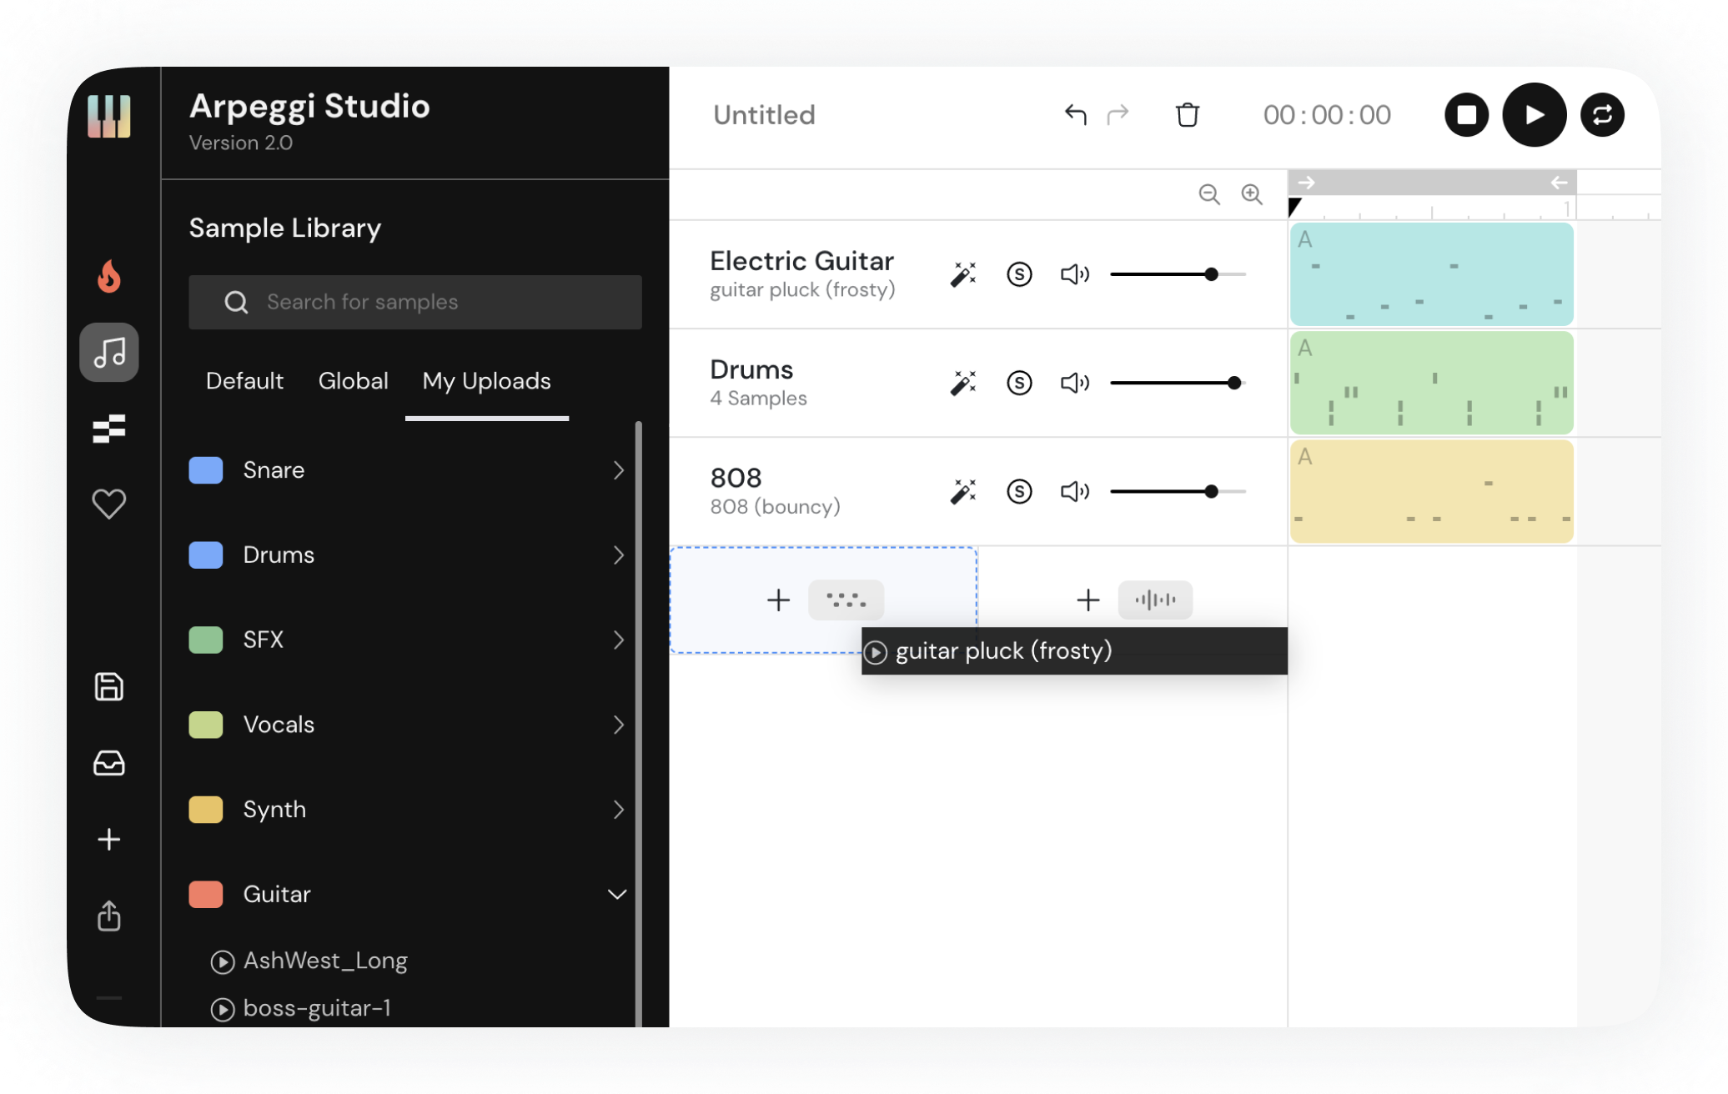1728x1094 pixels.
Task: Toggle the loop playback button
Action: coord(1601,115)
